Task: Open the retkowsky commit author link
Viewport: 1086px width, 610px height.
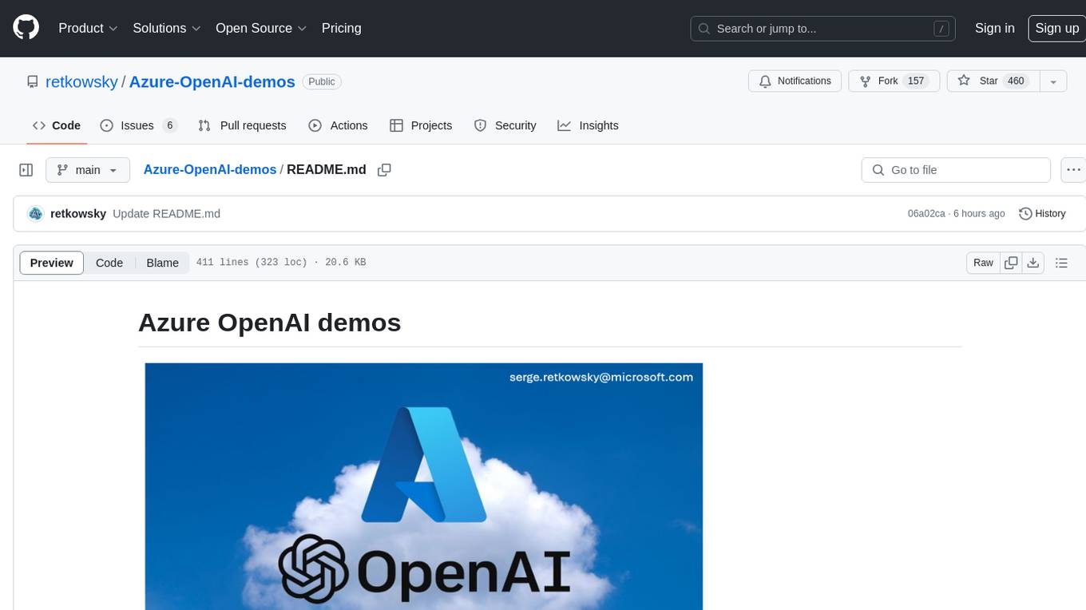Action: [78, 214]
